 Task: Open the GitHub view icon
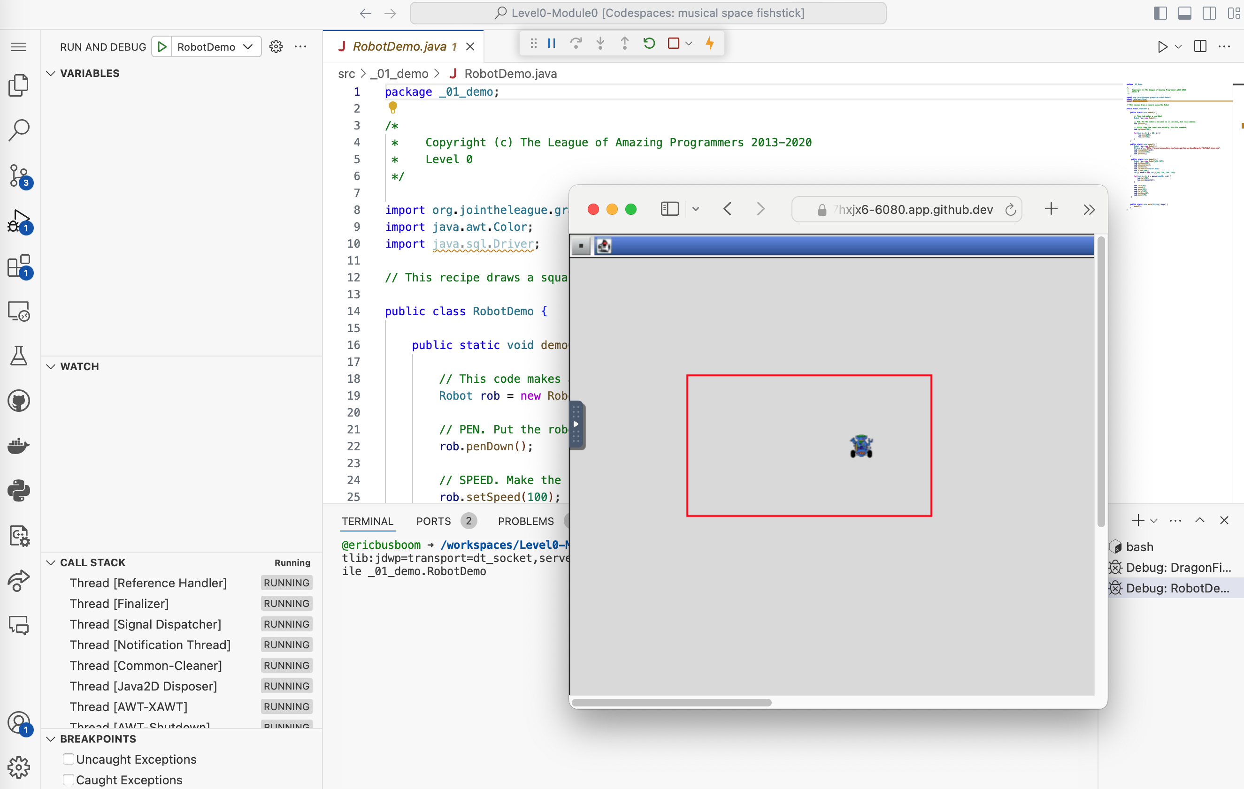(x=19, y=401)
